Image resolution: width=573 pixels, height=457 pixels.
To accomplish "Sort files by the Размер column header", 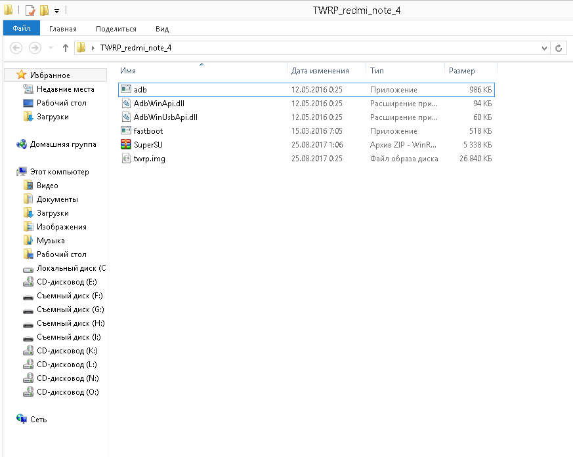I will point(469,71).
